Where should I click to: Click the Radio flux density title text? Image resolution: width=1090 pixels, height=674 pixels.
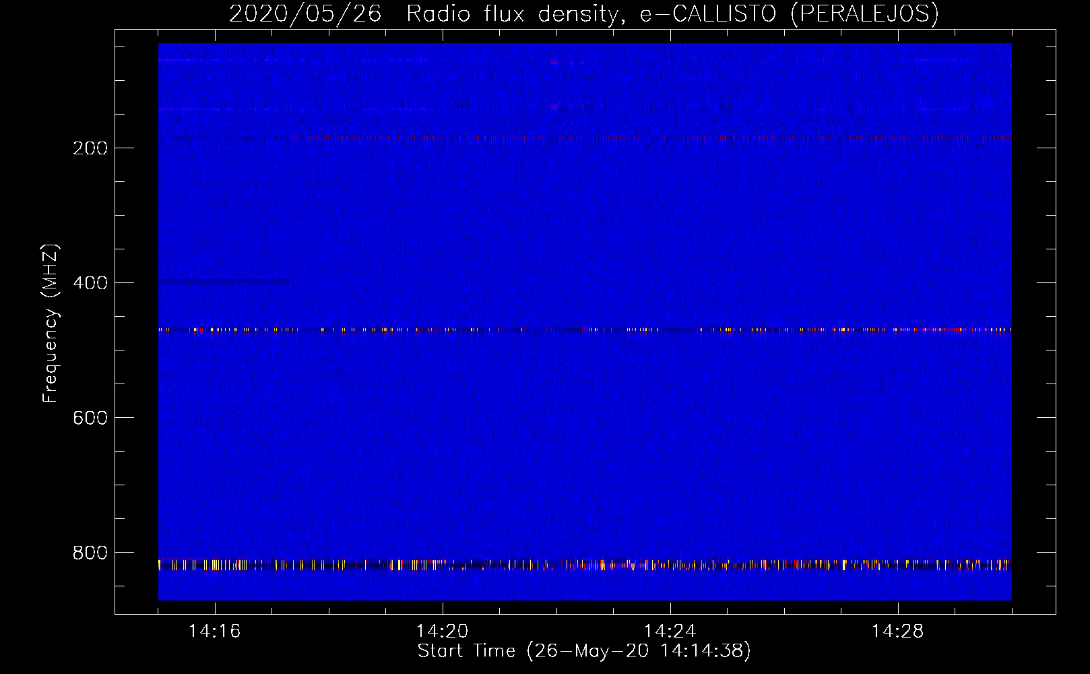coord(512,13)
